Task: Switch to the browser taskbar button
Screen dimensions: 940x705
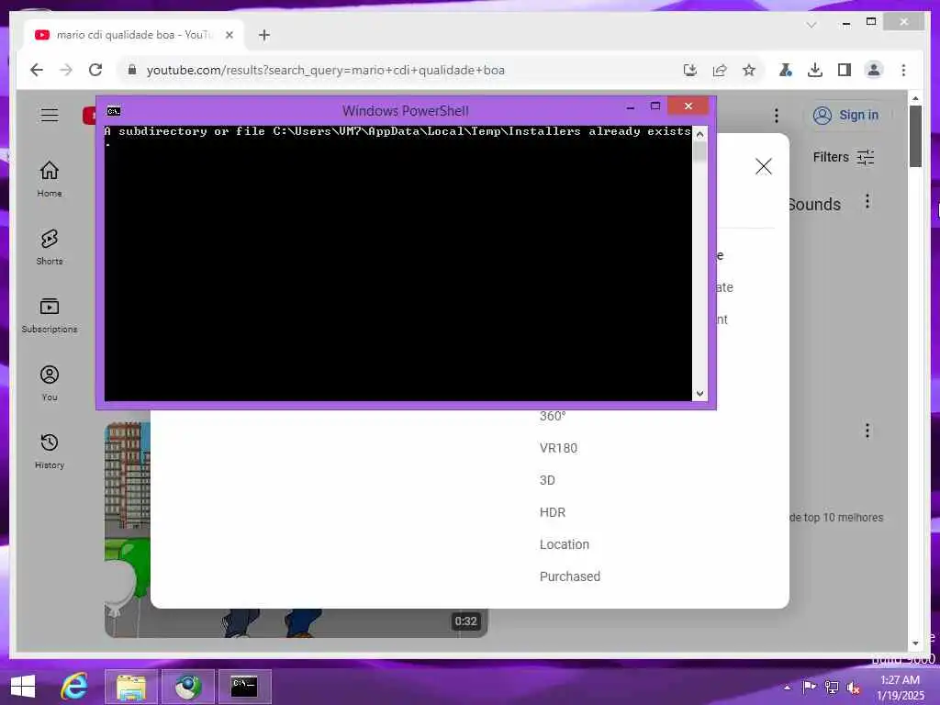Action: 188,687
